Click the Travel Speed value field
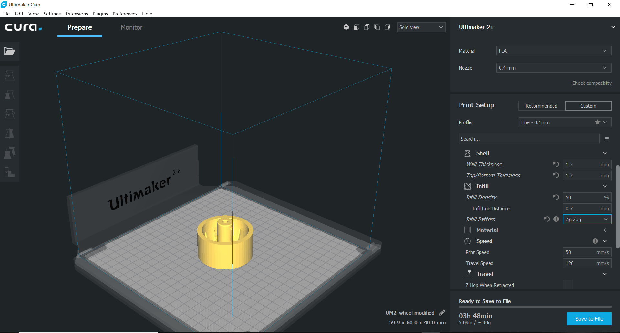 tap(587, 263)
